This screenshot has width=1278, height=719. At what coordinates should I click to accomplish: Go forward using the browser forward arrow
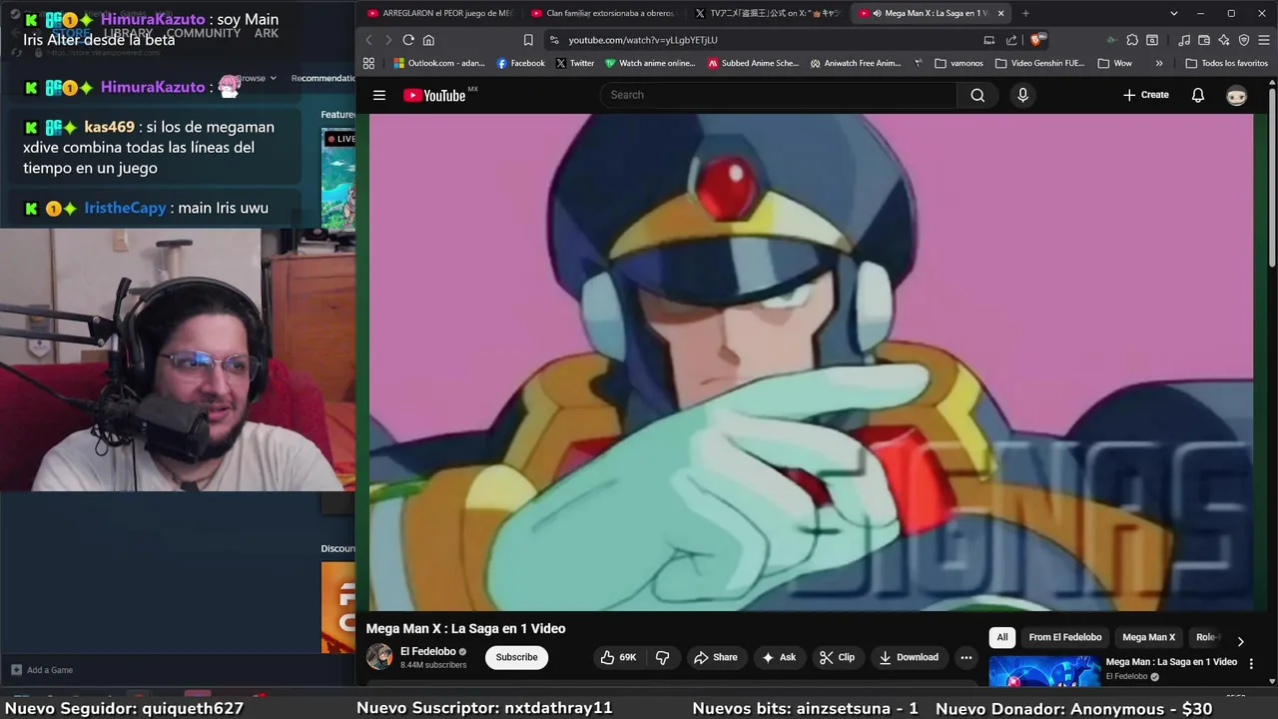[x=388, y=40]
